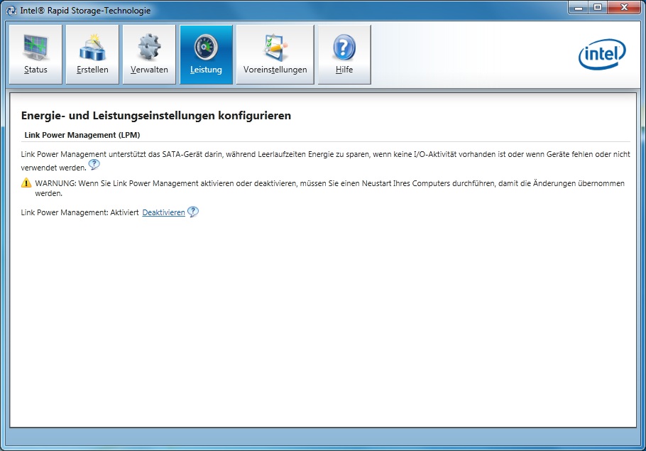Click the 'Energie- und Leistungseinstellungen konfigurieren' title
Screen dimensions: 646x451
coord(155,116)
